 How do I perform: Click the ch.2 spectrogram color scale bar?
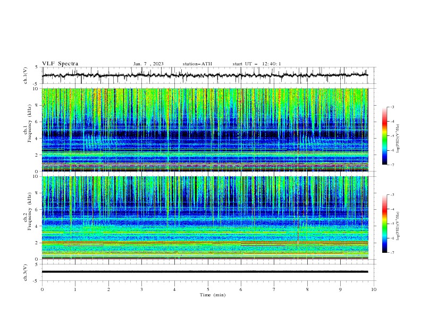point(385,224)
